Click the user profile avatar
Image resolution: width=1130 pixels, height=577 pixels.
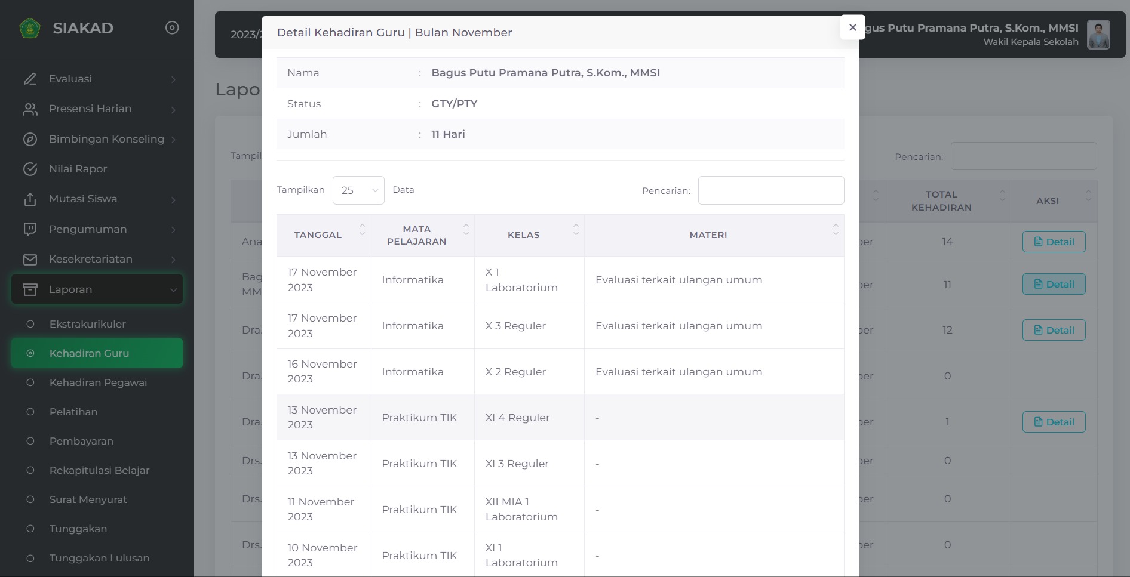click(1098, 35)
